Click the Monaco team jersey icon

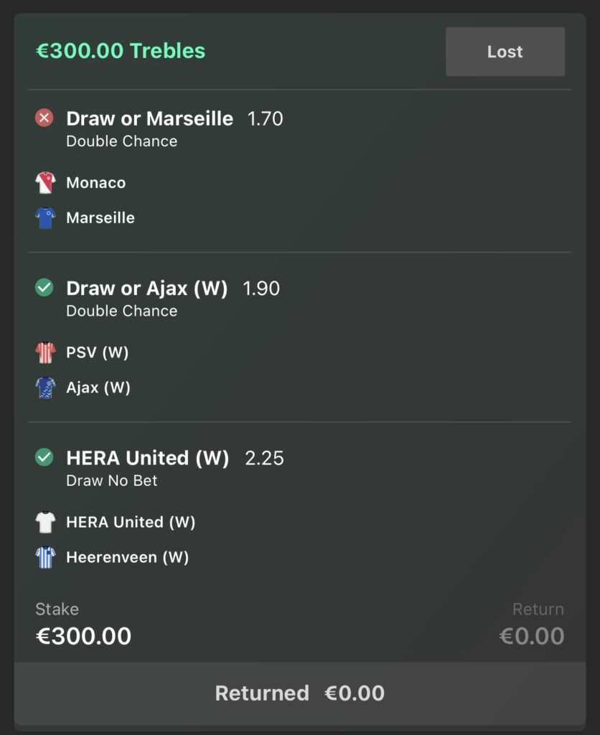[45, 182]
